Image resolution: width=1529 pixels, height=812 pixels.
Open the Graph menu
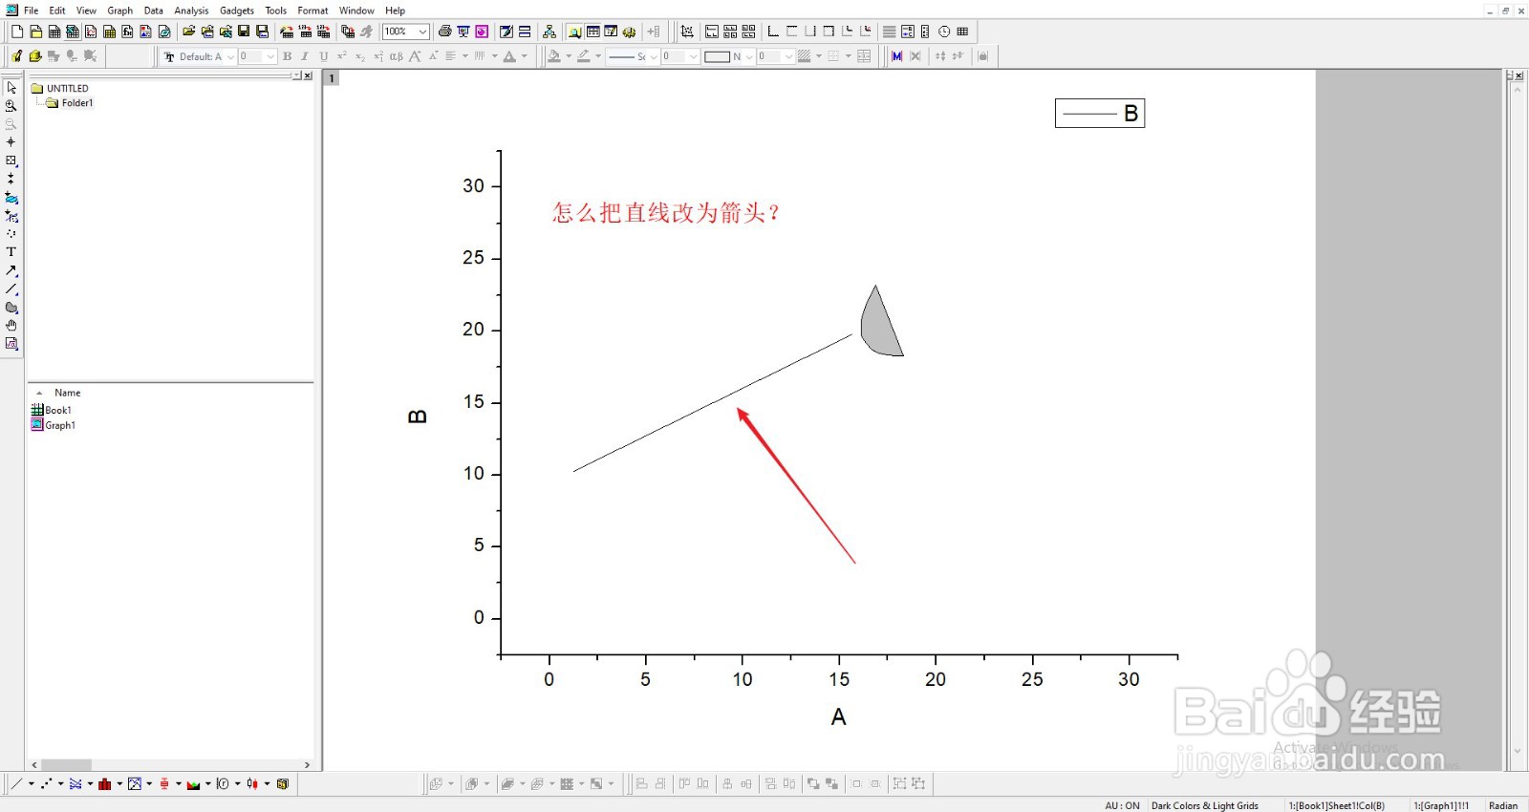pyautogui.click(x=119, y=11)
